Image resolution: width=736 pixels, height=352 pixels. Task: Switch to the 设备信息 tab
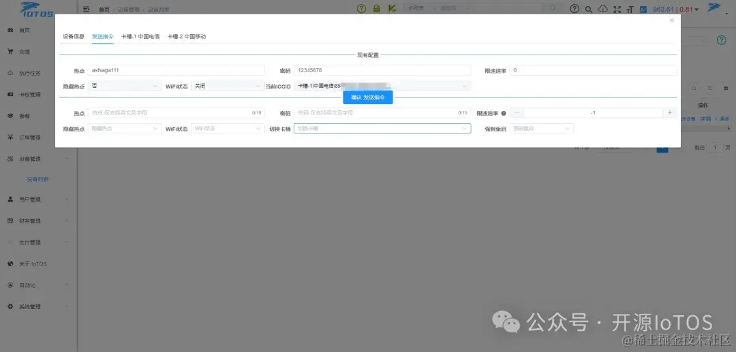click(73, 36)
